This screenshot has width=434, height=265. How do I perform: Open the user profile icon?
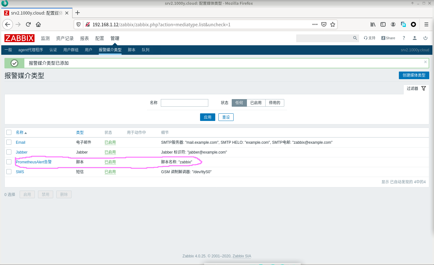tap(414, 38)
